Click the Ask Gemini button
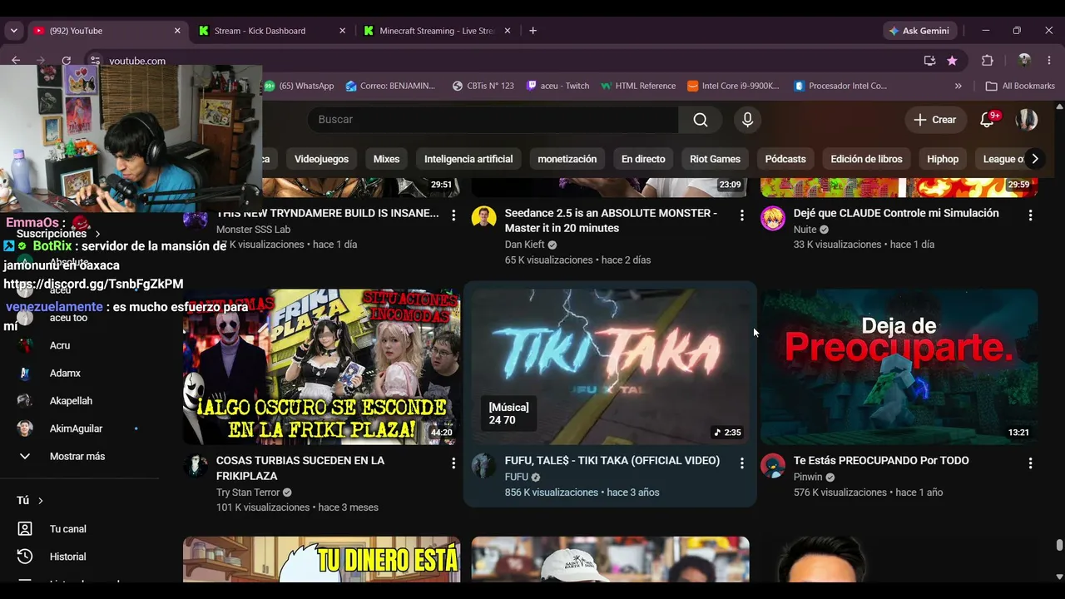This screenshot has width=1065, height=599. click(919, 31)
